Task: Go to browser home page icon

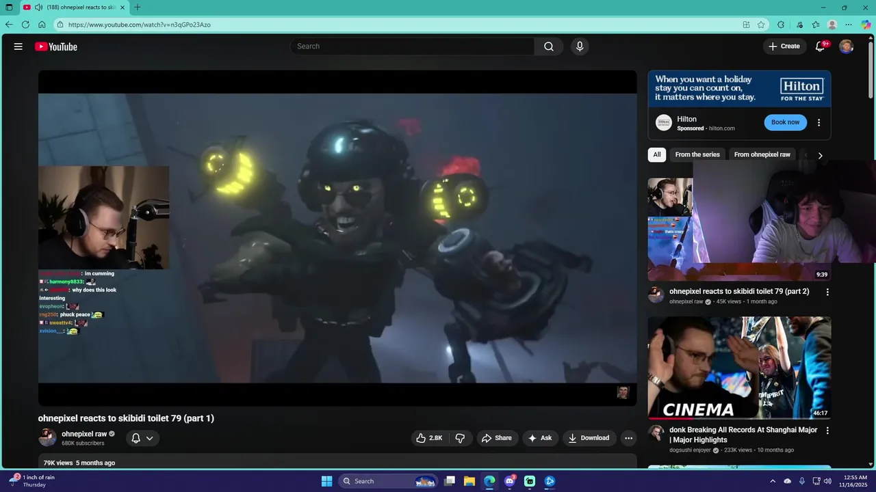Action: 42,25
